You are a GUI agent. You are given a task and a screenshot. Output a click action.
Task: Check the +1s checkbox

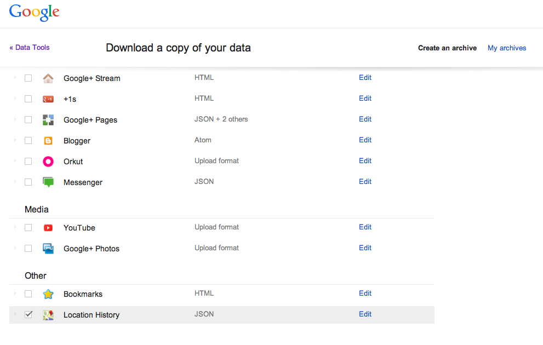pos(28,99)
